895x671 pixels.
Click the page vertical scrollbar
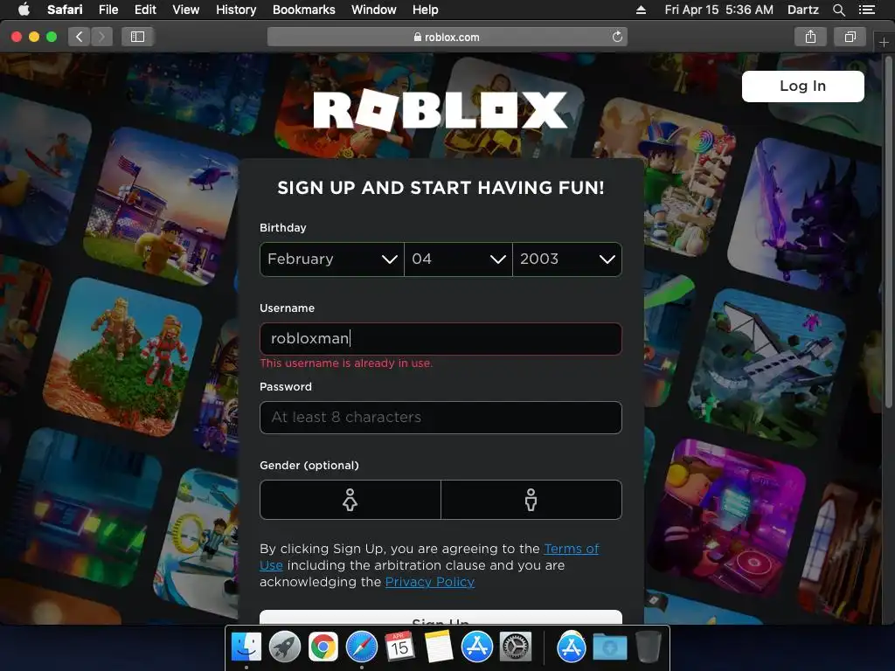point(889,232)
